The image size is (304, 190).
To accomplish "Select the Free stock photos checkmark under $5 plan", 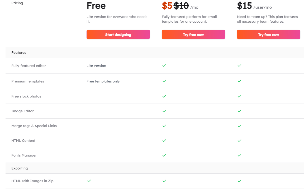I will 164,96.
